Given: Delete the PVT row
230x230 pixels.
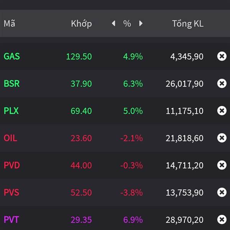Looking at the screenshot, I should (222, 220).
